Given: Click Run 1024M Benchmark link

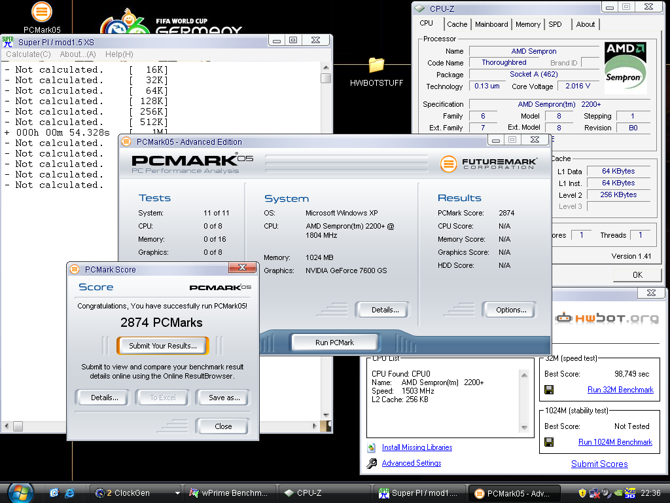Looking at the screenshot, I should pyautogui.click(x=615, y=442).
